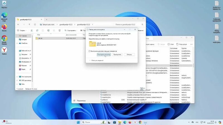223x125 pixels.
Task: Switch Explorer to details view icon
Action: point(142,89)
